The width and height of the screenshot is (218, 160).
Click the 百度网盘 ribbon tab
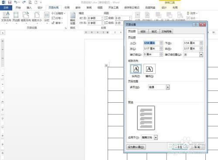tap(150, 7)
